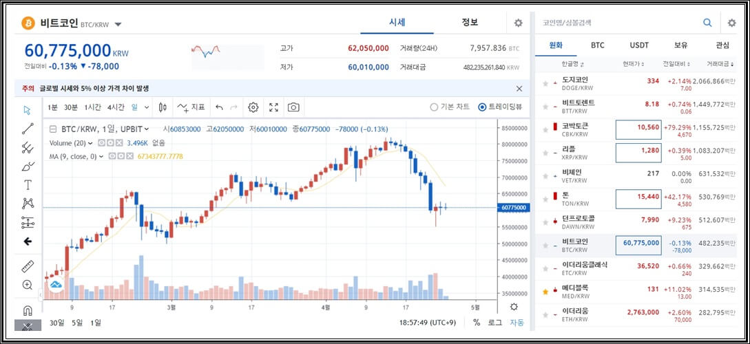Set chart interval to 1분

52,107
